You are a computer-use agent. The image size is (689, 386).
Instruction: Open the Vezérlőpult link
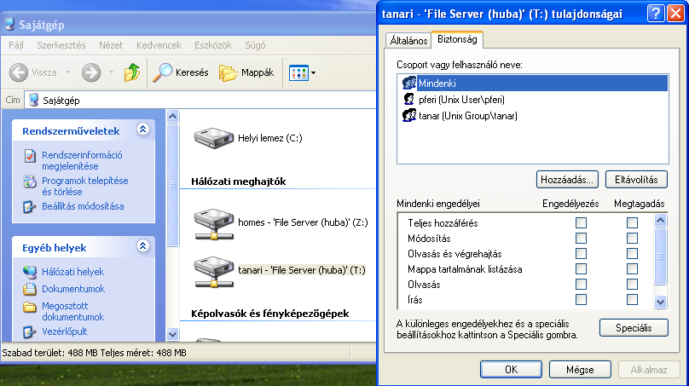(65, 331)
